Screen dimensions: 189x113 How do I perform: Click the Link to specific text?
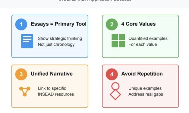pyautogui.click(x=52, y=88)
